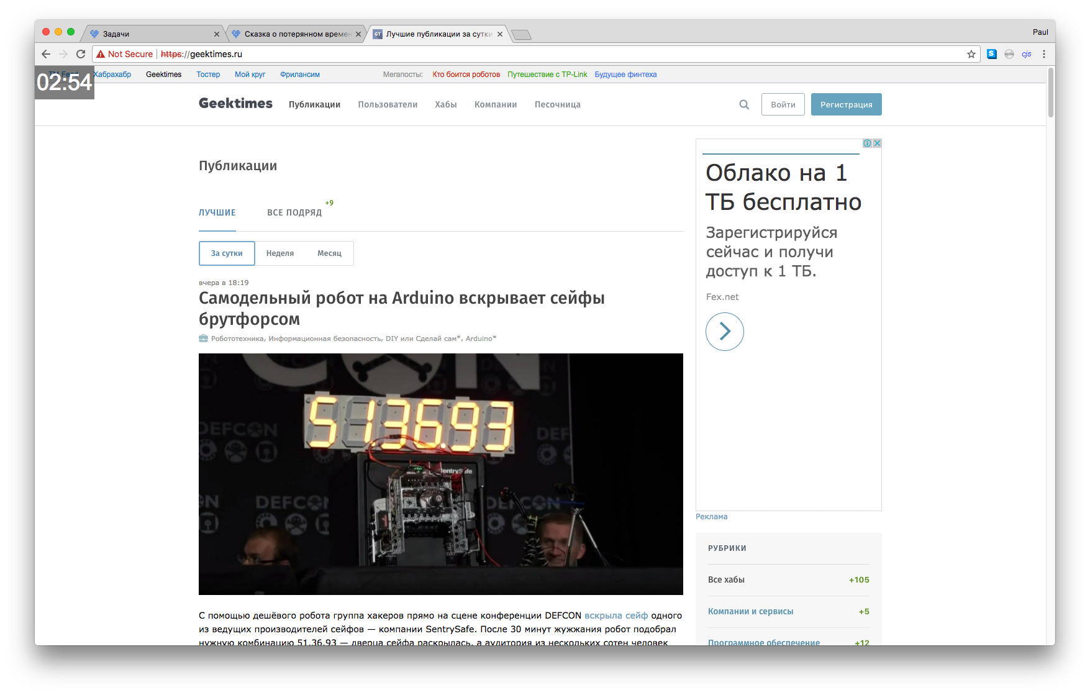The image size is (1090, 695).
Task: Follow the вскрыла сейф link in the article
Action: (616, 616)
